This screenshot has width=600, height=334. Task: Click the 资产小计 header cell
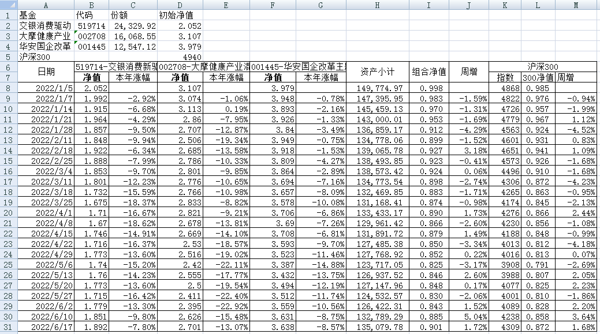pyautogui.click(x=377, y=72)
